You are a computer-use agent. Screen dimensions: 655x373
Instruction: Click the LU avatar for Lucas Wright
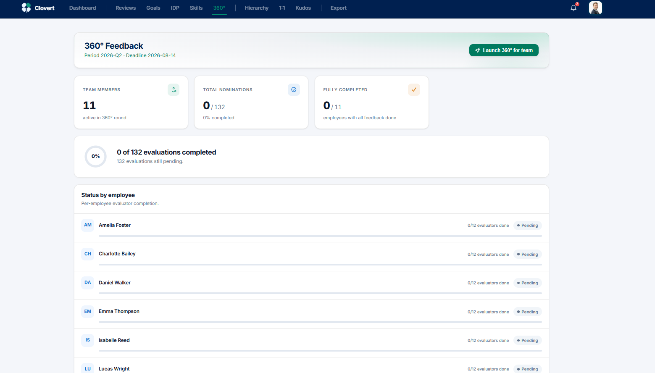(x=87, y=369)
